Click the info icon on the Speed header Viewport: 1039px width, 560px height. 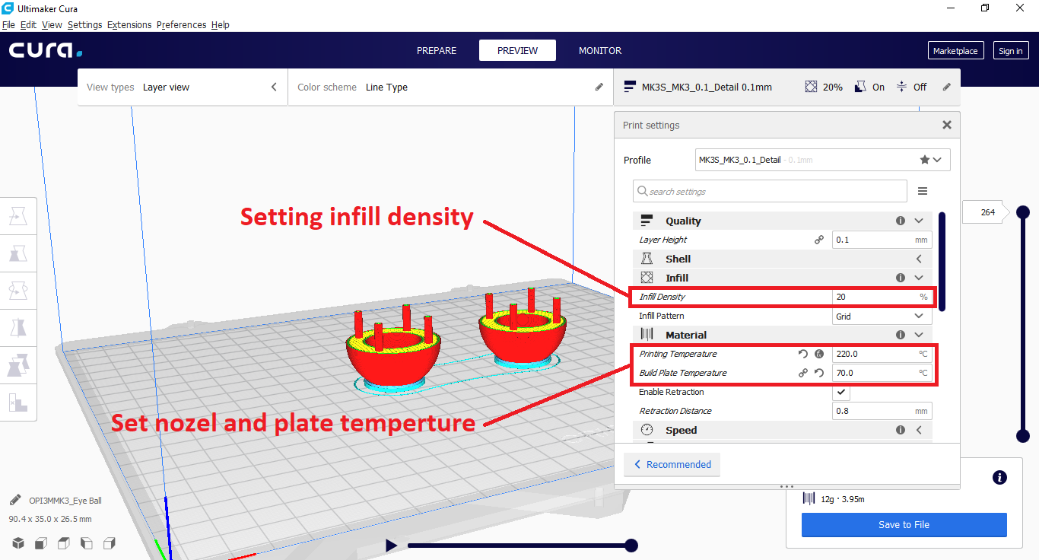click(901, 430)
